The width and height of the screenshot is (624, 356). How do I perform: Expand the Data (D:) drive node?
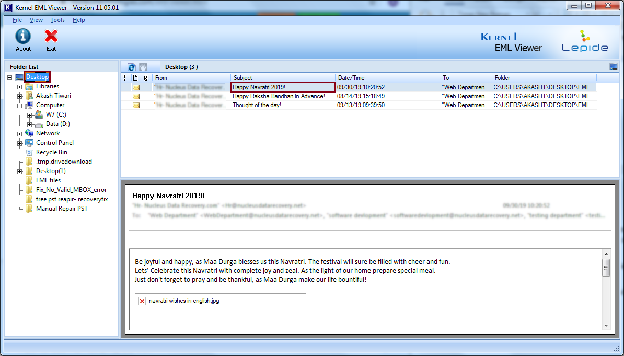coord(29,124)
